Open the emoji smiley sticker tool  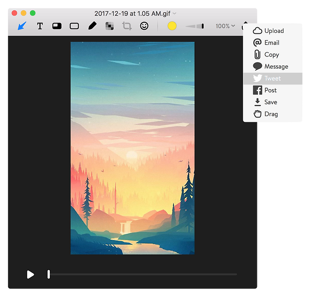pos(144,26)
